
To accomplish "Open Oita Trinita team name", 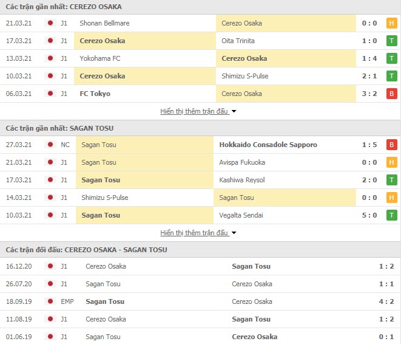I will tap(238, 41).
